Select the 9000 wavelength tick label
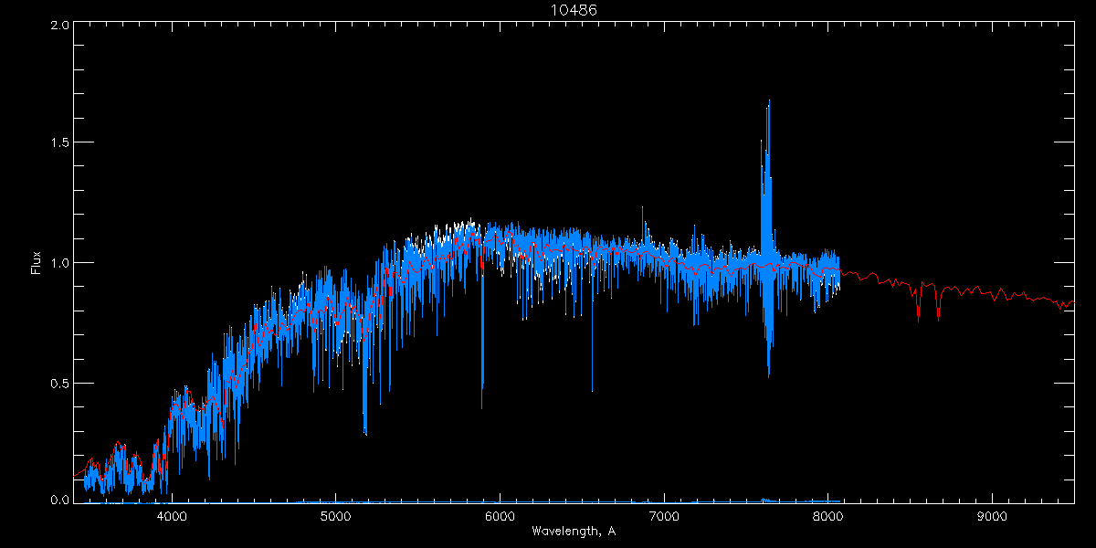The image size is (1096, 548). coord(991,515)
